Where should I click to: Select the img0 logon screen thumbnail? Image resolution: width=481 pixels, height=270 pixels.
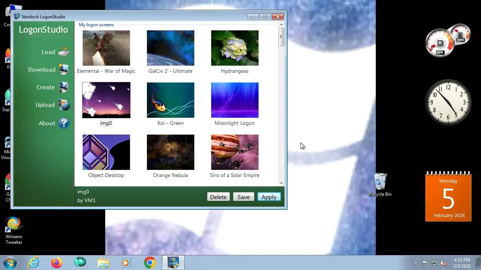tap(106, 100)
